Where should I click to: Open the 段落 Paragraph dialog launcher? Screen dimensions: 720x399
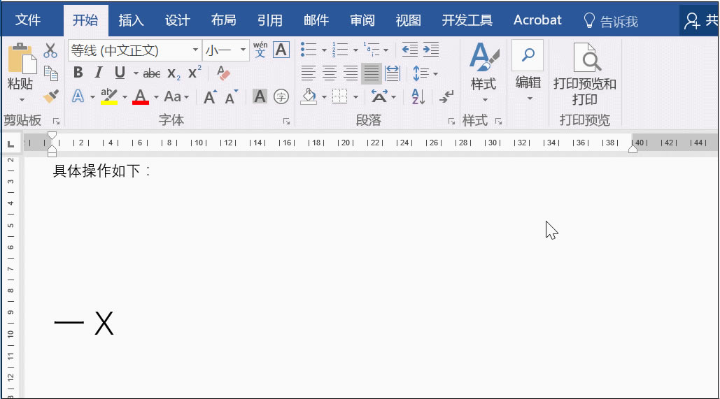click(x=452, y=121)
